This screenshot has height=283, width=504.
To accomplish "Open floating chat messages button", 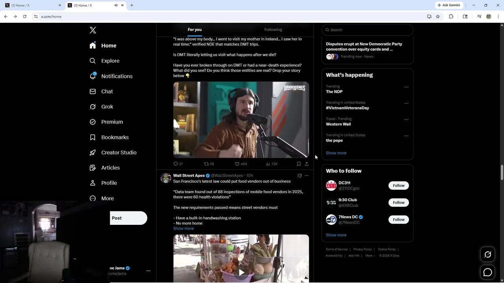I will coord(487,272).
